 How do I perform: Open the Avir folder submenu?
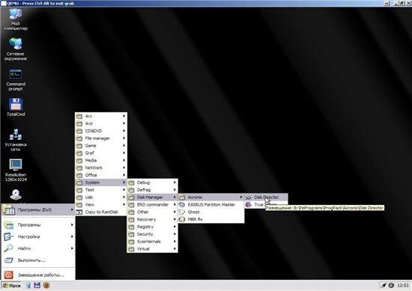101,123
